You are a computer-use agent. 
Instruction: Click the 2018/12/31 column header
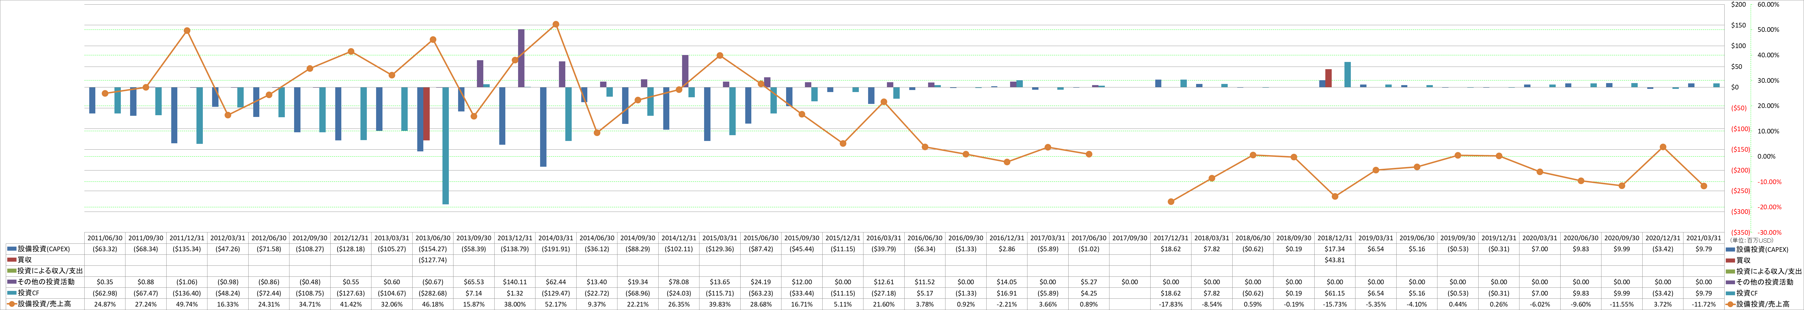(1335, 238)
